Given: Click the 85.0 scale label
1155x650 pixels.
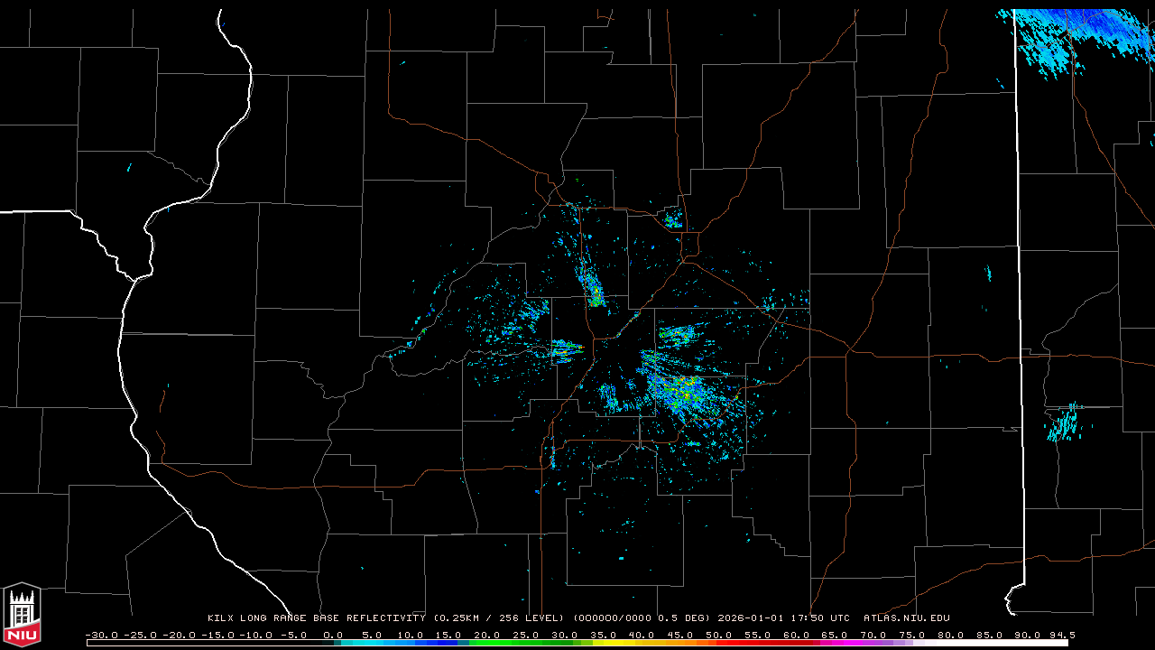Looking at the screenshot, I should coord(989,635).
